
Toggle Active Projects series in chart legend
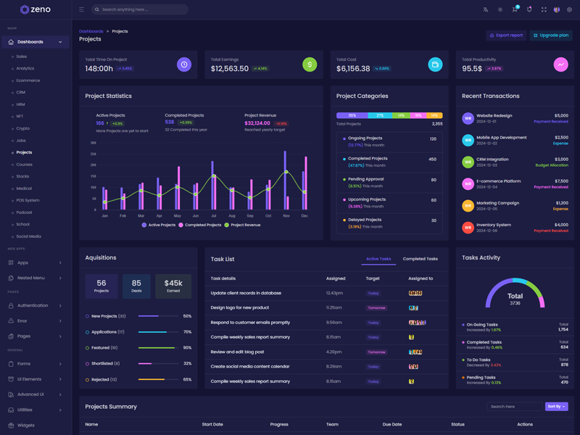pos(159,225)
